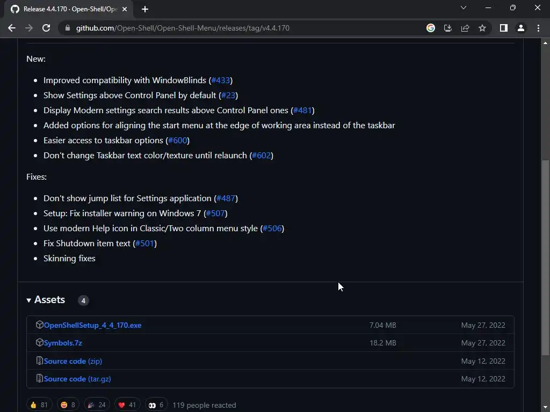Open issue #506 link
This screenshot has height=412, width=550.
(x=272, y=229)
